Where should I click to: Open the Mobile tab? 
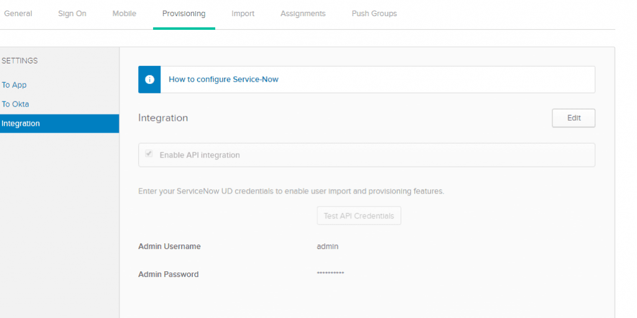[124, 14]
